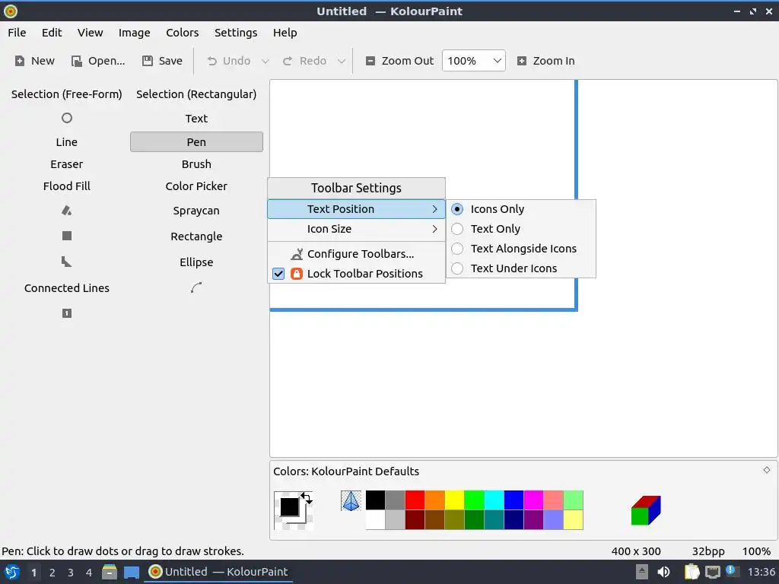Select the Brush tool
The width and height of the screenshot is (779, 584).
pos(196,164)
